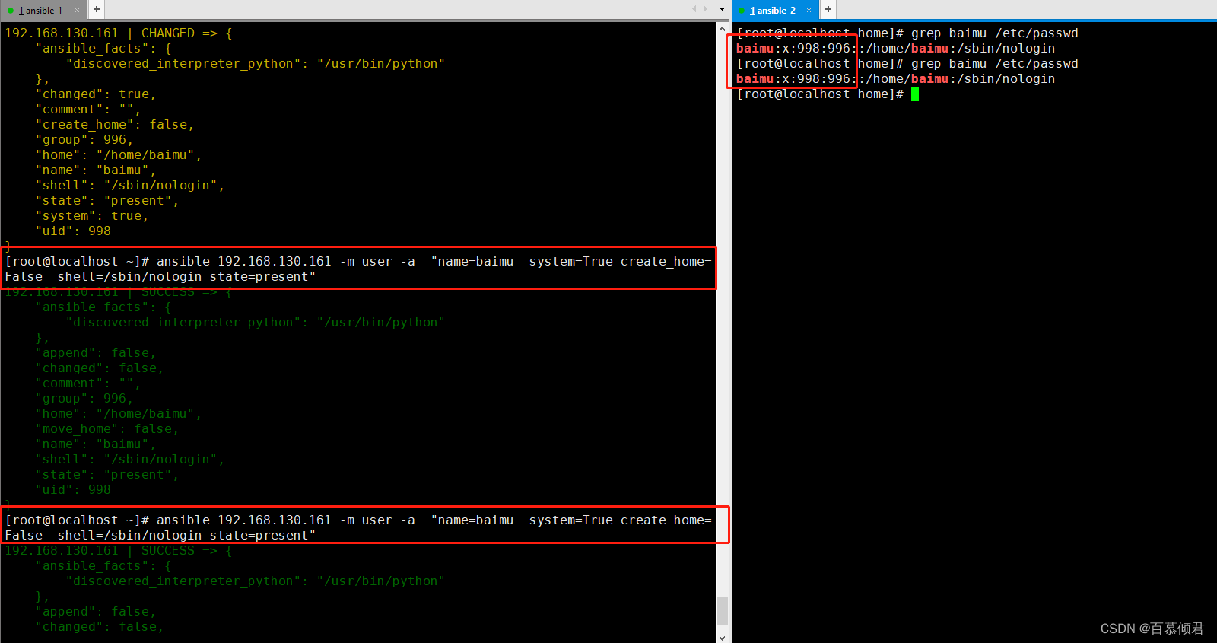Switch to the ansible-1 session tab
The height and width of the screenshot is (643, 1217).
(x=43, y=10)
